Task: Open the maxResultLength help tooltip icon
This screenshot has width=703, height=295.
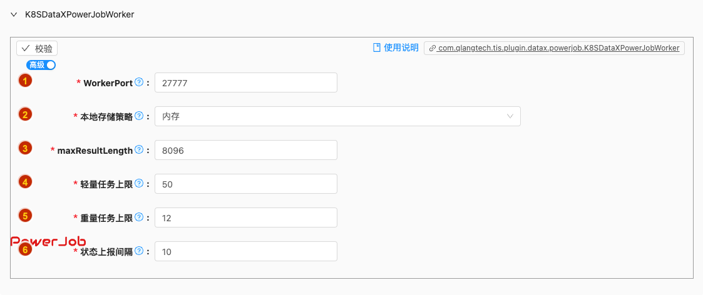Action: [x=139, y=149]
